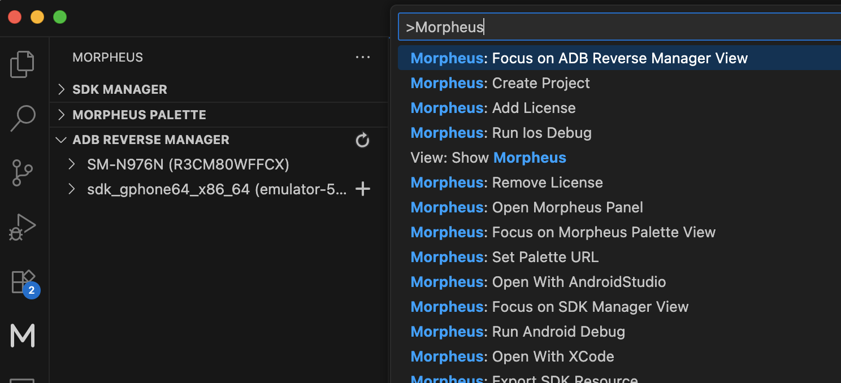Maximize the window with green button
Image resolution: width=841 pixels, height=383 pixels.
point(60,17)
